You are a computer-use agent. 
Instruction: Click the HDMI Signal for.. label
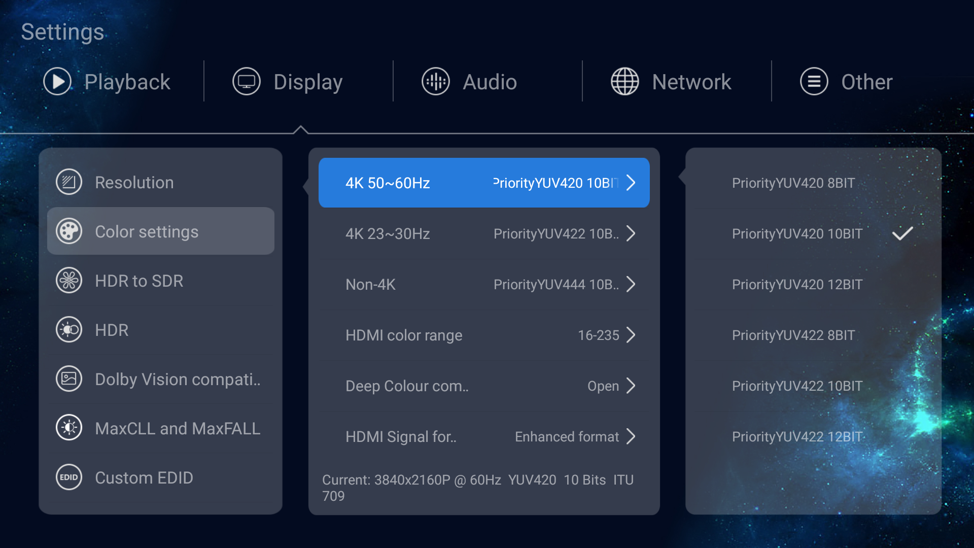401,436
